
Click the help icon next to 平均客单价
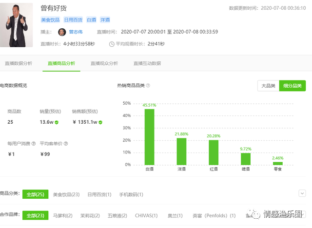[66, 144]
